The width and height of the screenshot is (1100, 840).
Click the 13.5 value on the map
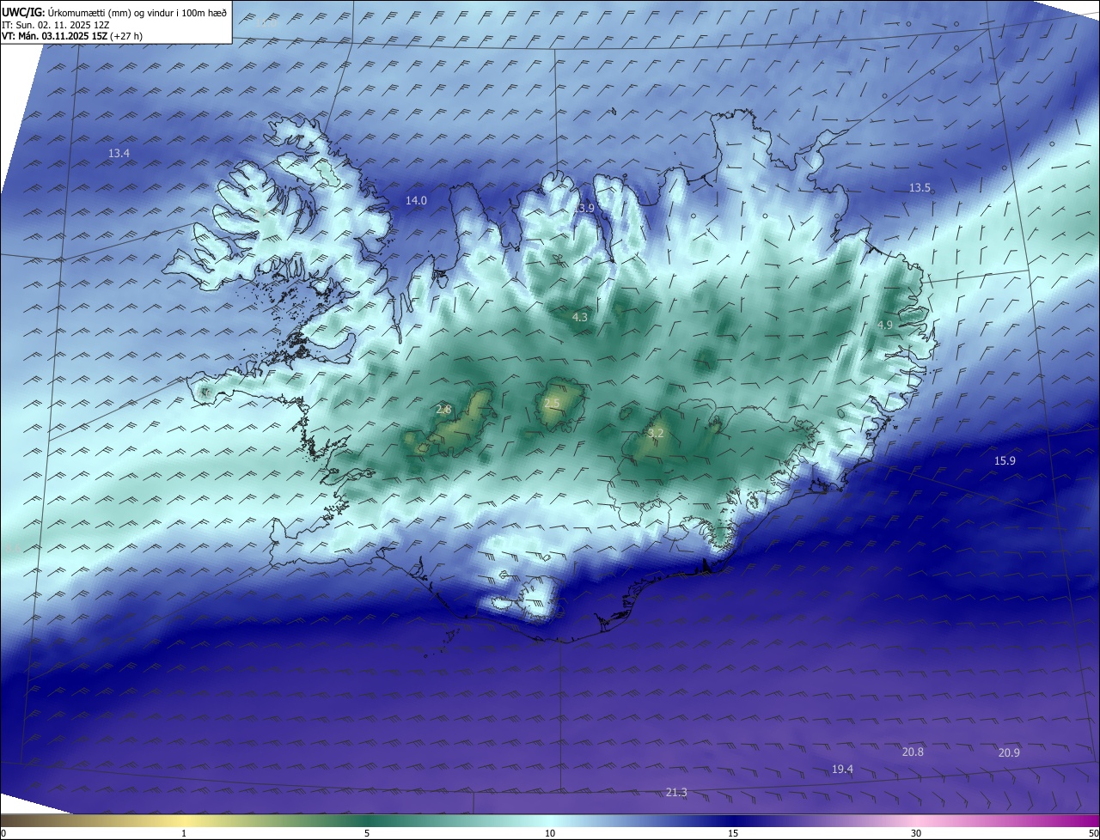point(920,187)
